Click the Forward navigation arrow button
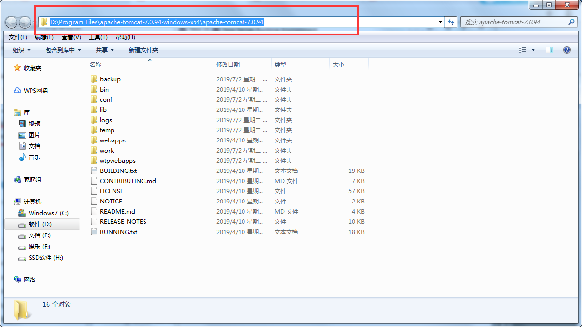 25,22
